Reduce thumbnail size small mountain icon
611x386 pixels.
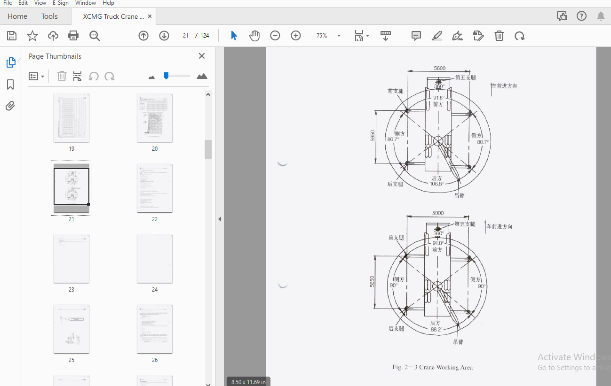(x=151, y=77)
